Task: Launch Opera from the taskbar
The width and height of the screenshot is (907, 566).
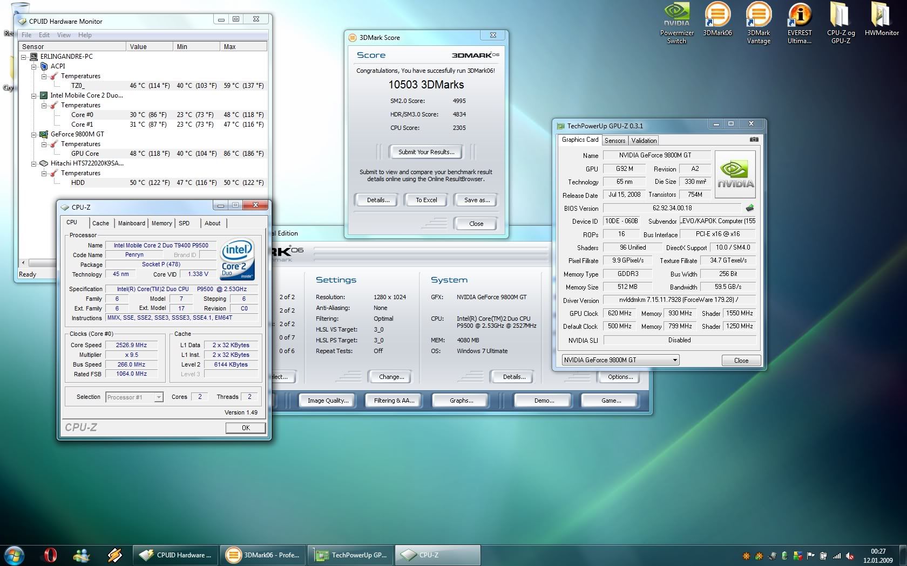Action: [x=50, y=555]
